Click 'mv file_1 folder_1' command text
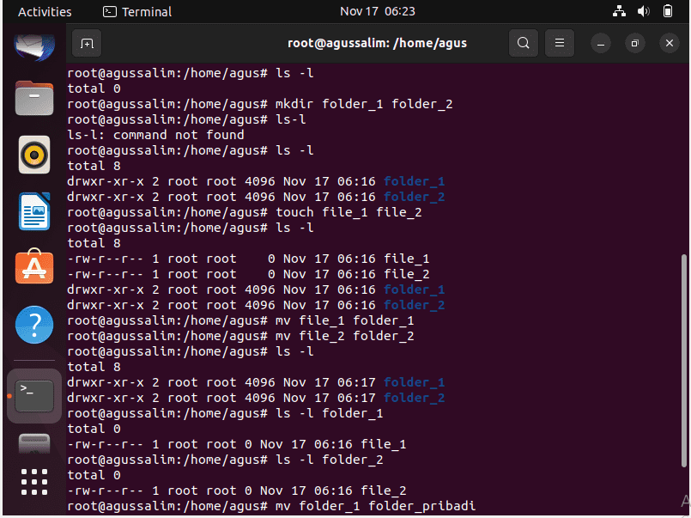The width and height of the screenshot is (691, 518). [x=344, y=320]
